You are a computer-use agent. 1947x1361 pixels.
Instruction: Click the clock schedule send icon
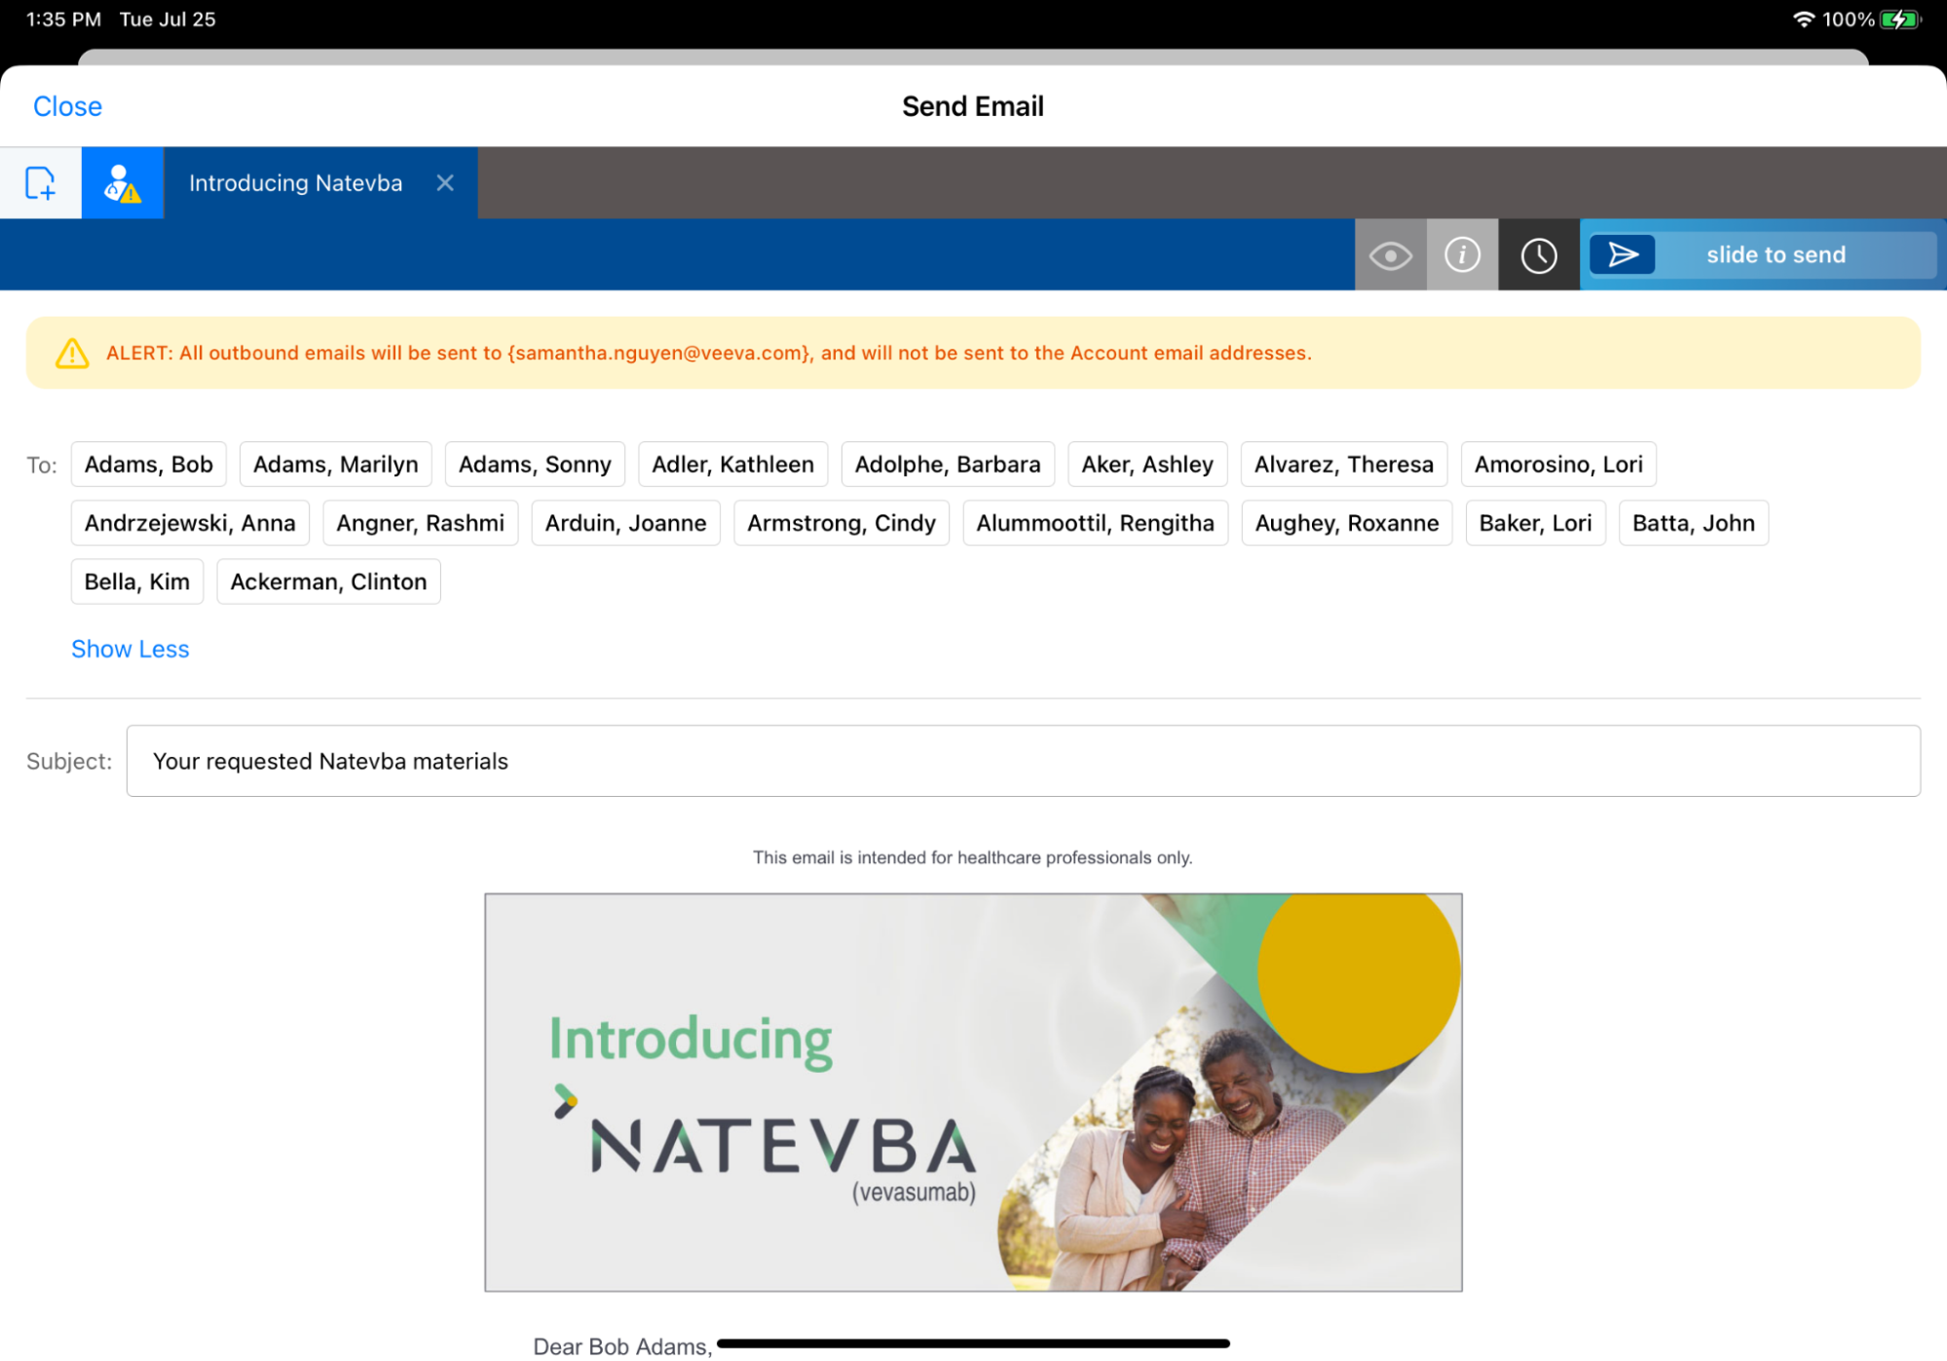tap(1538, 255)
